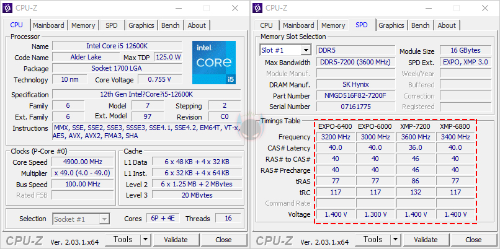Open Memory tab in right CPU-Z window
Screen dimensions: 500x249
click(x=333, y=25)
